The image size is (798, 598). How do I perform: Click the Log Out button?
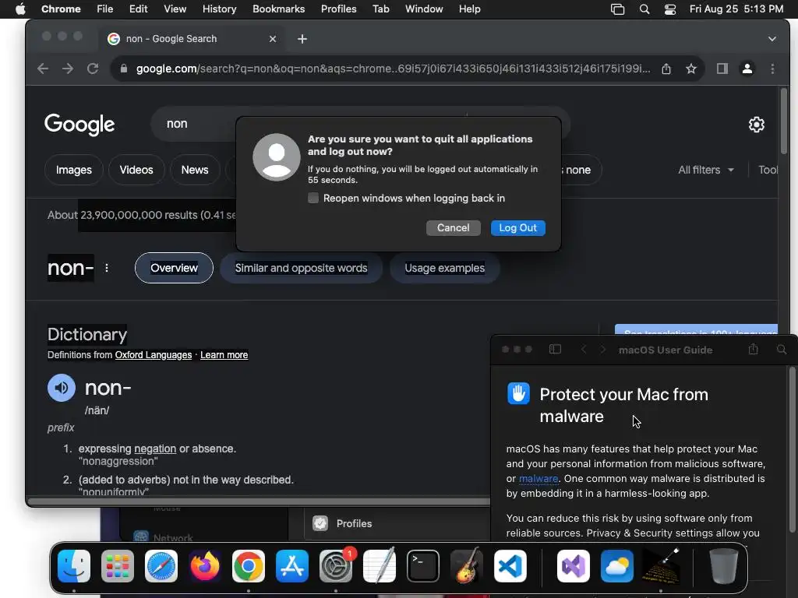coord(517,228)
